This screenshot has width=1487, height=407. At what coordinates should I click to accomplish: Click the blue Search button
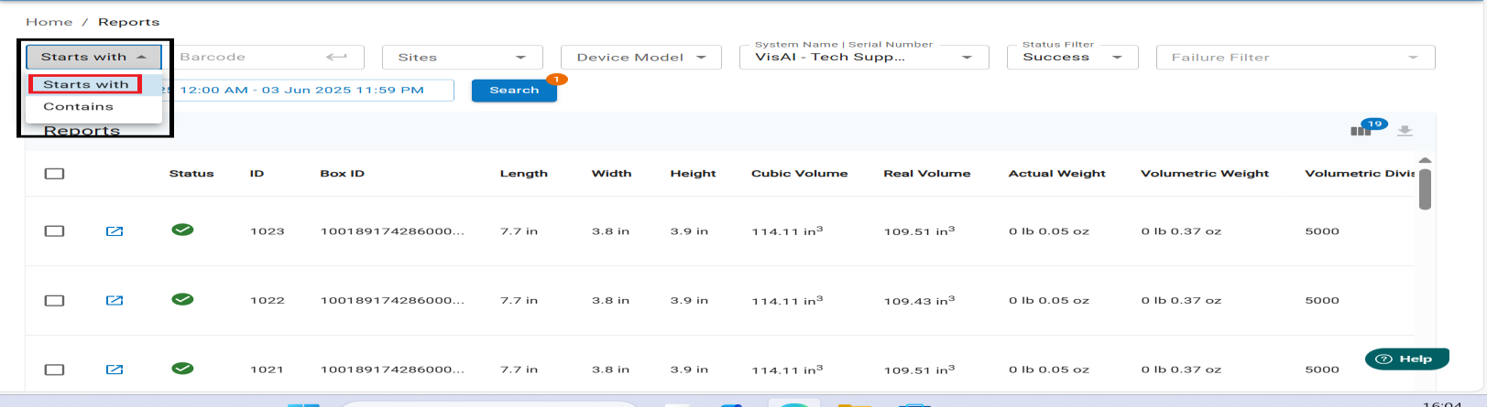(514, 91)
